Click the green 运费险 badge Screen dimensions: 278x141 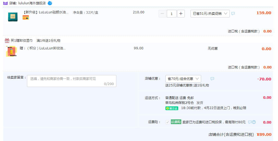pos(176,122)
